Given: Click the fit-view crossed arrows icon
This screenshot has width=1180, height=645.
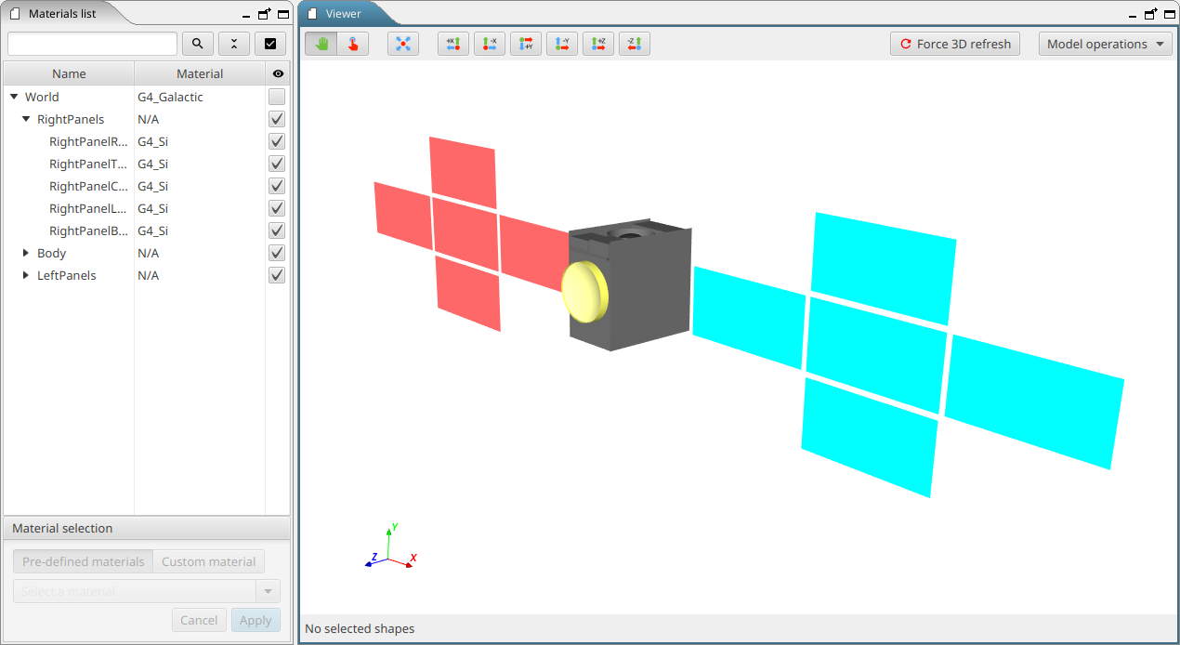Looking at the screenshot, I should click(x=403, y=43).
